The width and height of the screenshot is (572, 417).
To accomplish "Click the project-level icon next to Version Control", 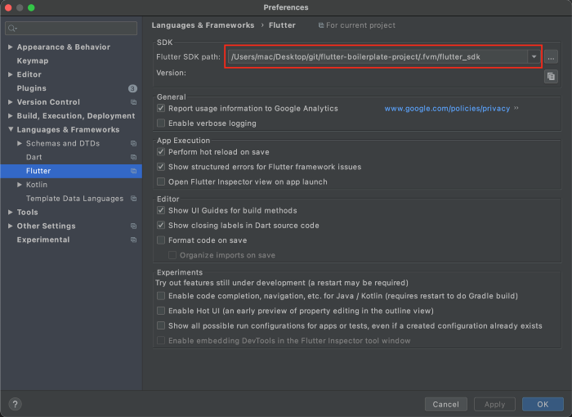I will (x=133, y=102).
